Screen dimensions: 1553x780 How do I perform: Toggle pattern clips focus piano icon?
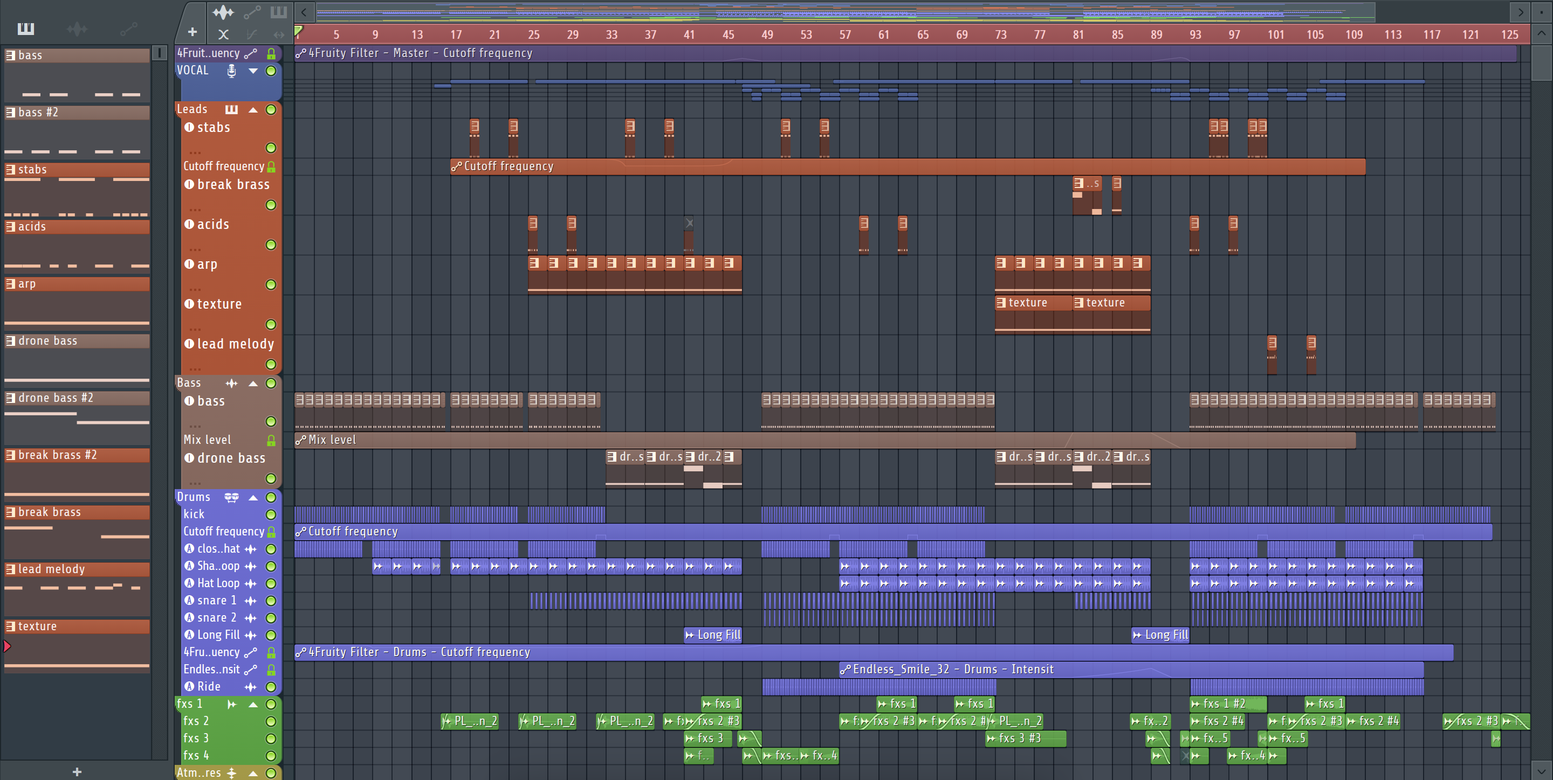[279, 12]
